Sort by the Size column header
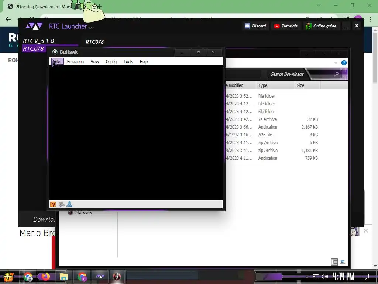Image resolution: width=378 pixels, height=284 pixels. coord(307,85)
